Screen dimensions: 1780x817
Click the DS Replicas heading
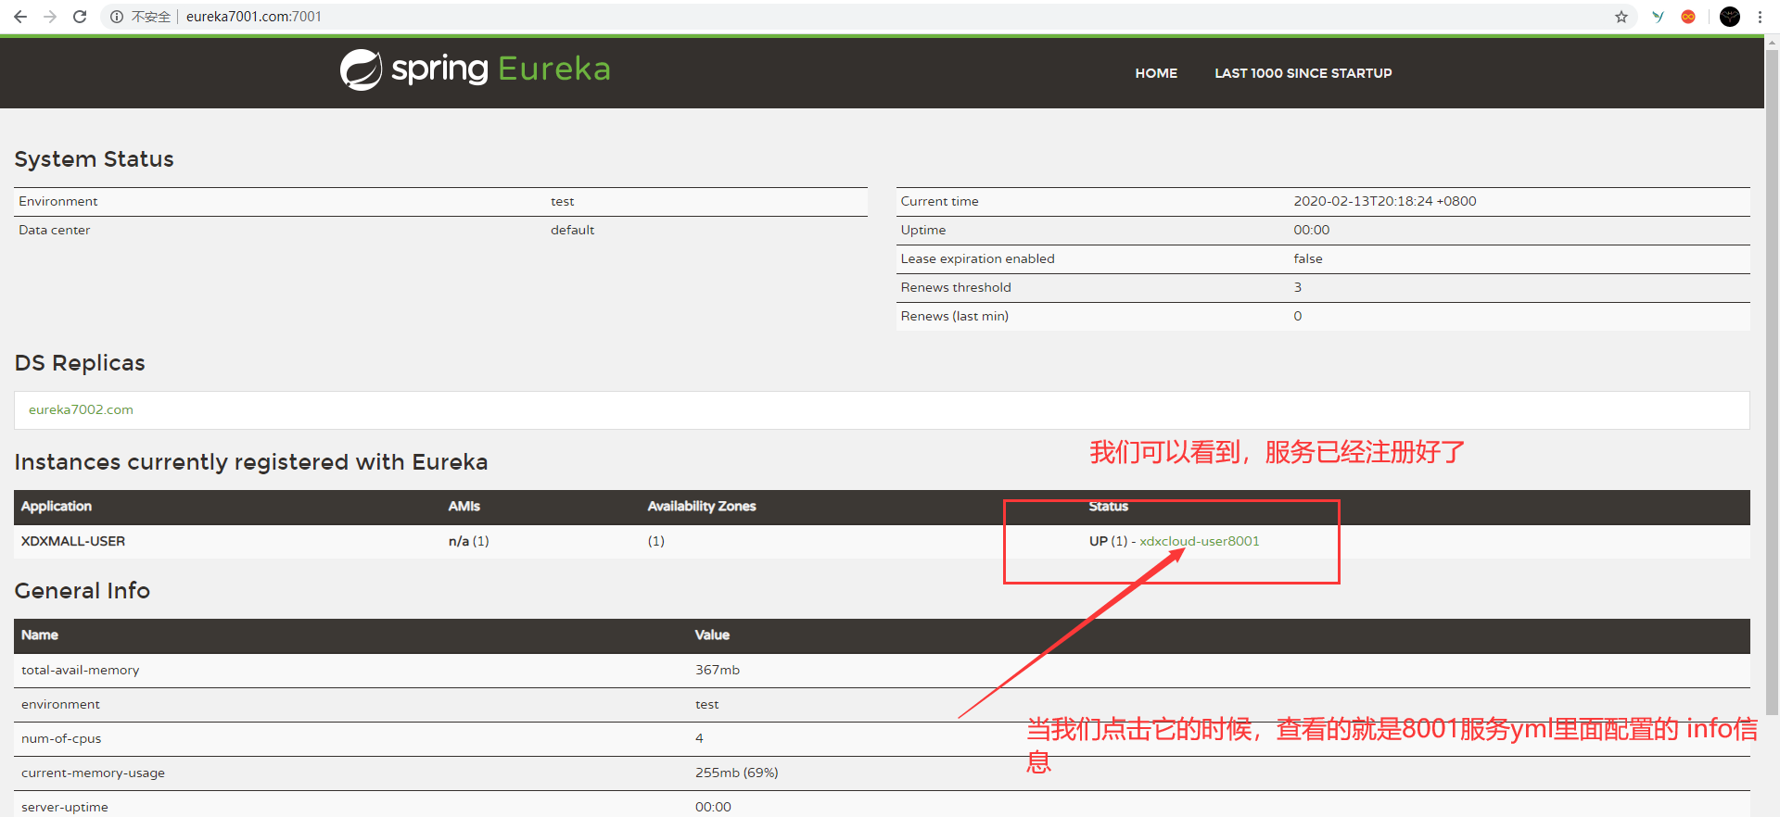[x=80, y=363]
